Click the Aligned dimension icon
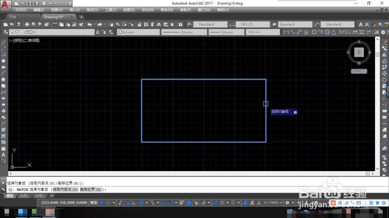389x218 pixels. (x=293, y=32)
